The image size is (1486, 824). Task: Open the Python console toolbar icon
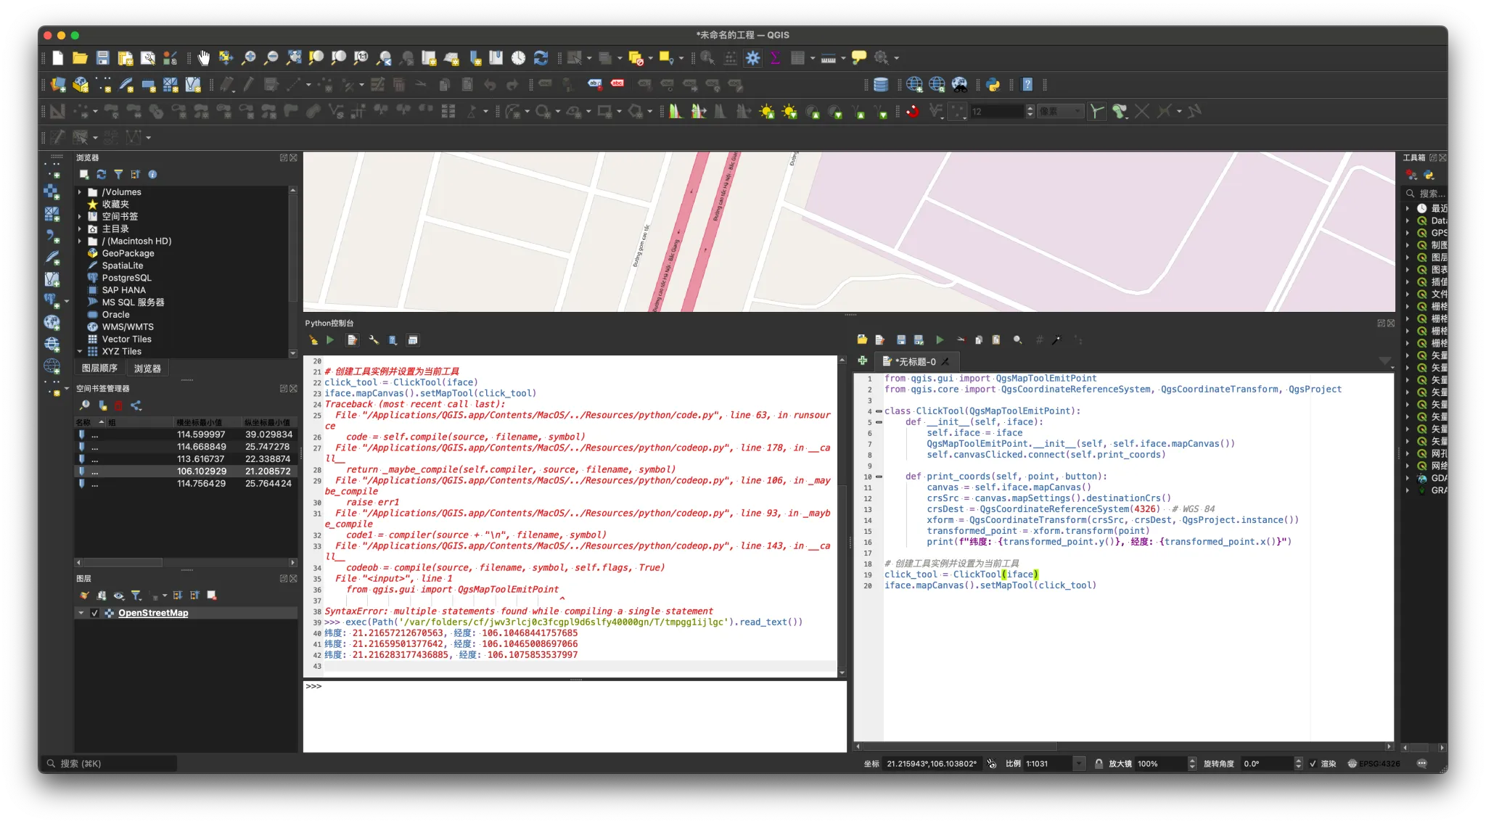pos(993,85)
